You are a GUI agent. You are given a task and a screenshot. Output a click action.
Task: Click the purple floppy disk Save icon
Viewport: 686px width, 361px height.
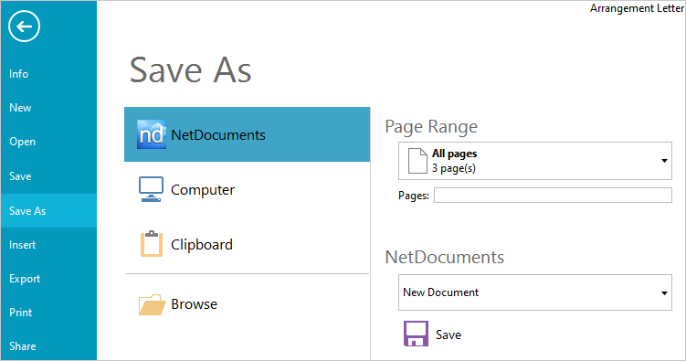tap(416, 334)
